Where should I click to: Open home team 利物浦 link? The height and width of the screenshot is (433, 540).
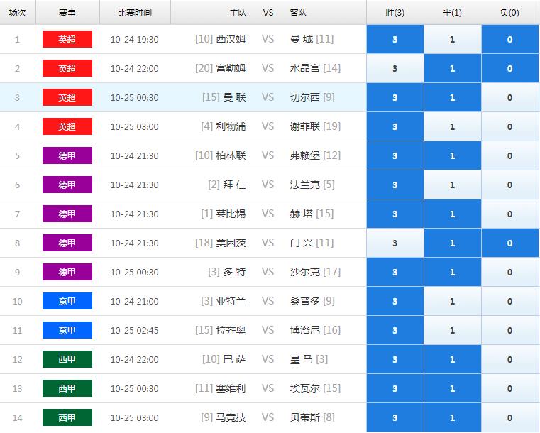tap(231, 126)
